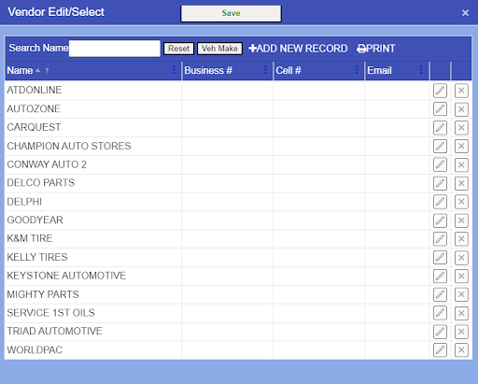
Task: Select the CARQUEST vendor name
Action: pos(34,127)
